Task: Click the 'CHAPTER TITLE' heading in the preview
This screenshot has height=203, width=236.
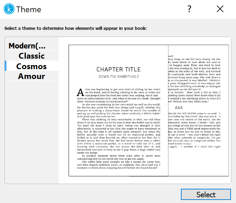Action: [119, 69]
